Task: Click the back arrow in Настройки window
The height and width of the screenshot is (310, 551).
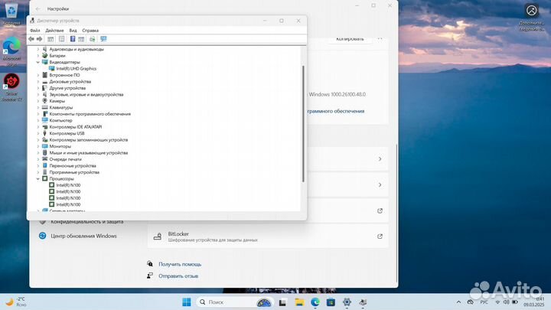Action: (x=38, y=8)
